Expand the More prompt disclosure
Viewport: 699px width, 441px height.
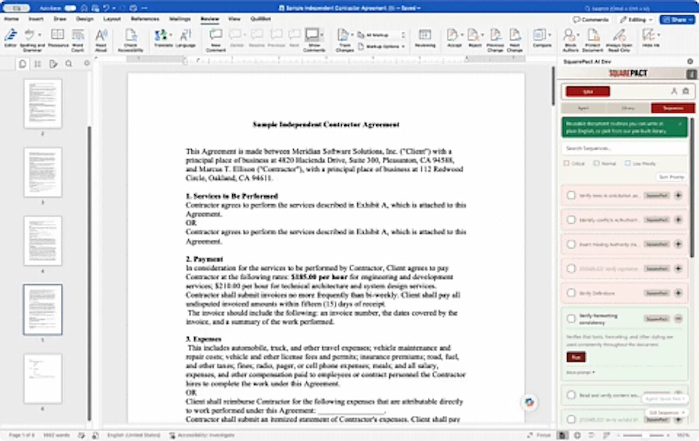(x=581, y=372)
